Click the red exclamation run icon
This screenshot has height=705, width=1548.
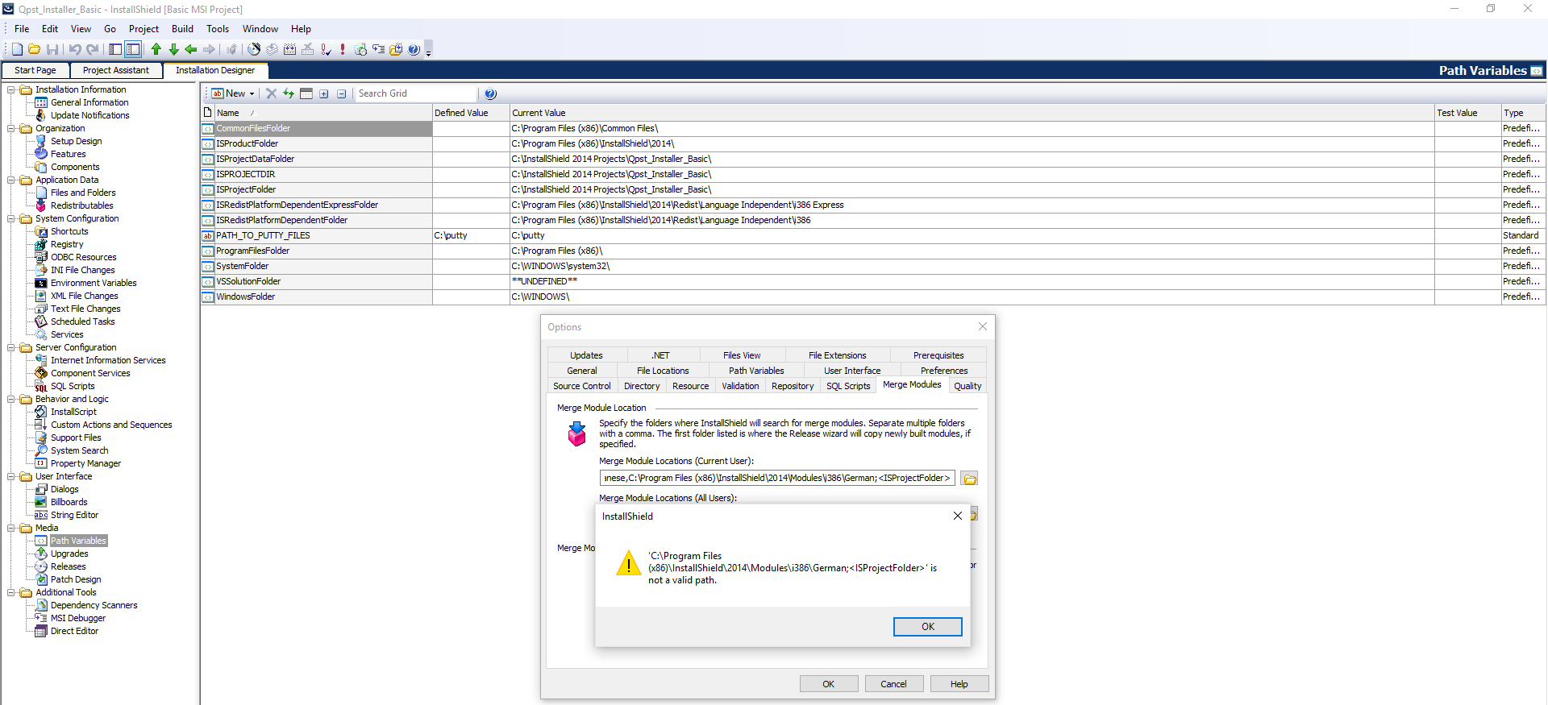coord(343,49)
